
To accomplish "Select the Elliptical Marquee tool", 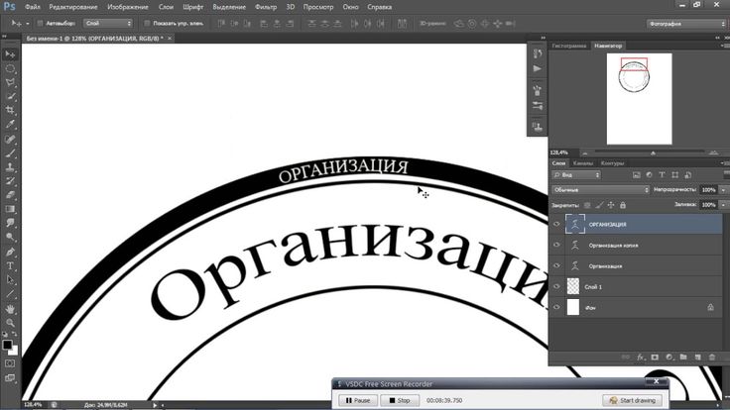I will click(10, 68).
